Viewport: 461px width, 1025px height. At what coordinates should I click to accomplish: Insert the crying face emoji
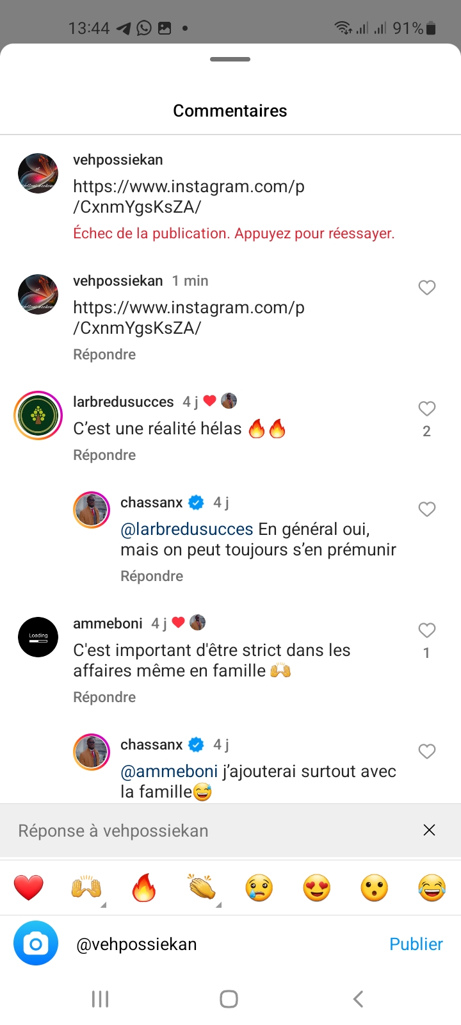tap(259, 889)
